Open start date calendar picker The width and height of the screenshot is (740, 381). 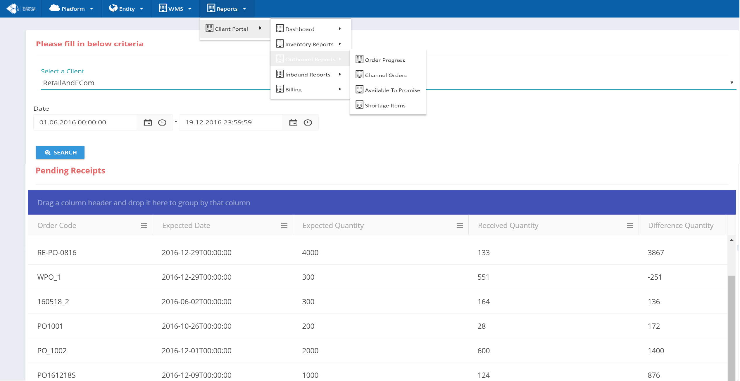pyautogui.click(x=148, y=123)
